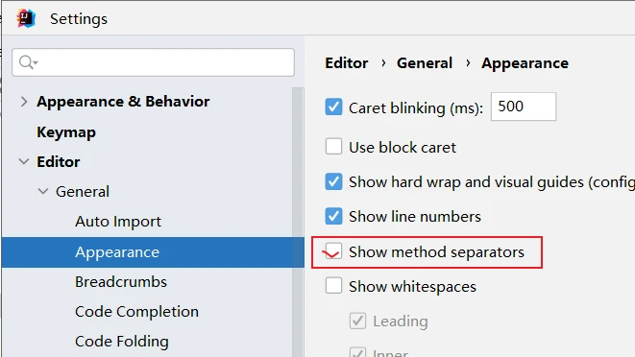
Task: Click the search magnifier icon
Action: (28, 62)
